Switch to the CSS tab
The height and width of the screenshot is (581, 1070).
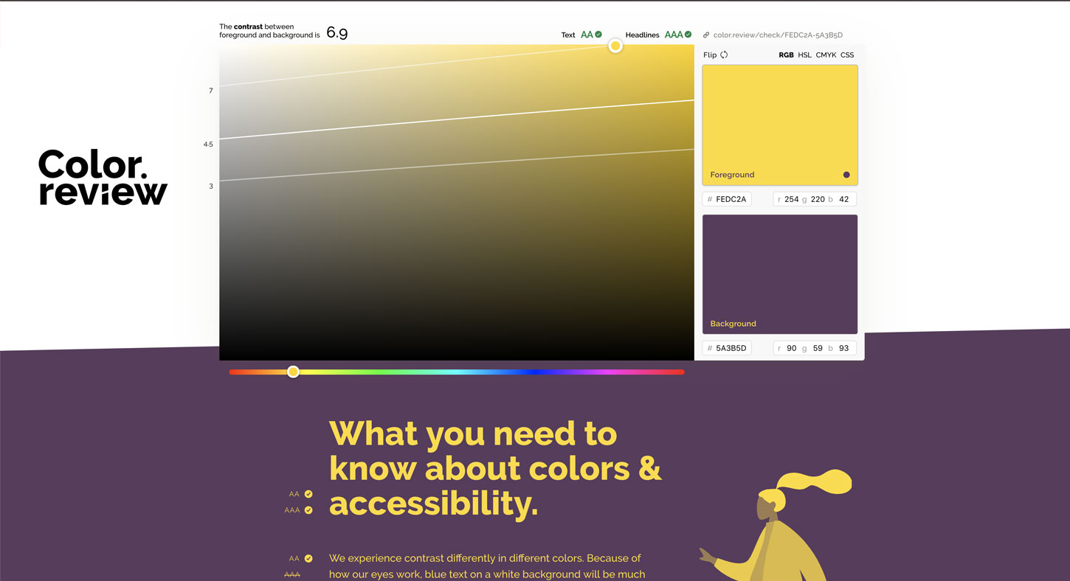point(847,55)
